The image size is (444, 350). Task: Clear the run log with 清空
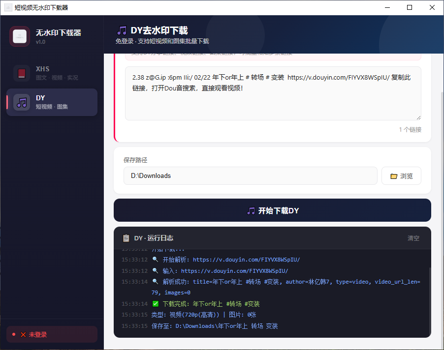[413, 238]
